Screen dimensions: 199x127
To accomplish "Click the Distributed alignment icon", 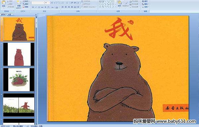I will pos(75,7).
